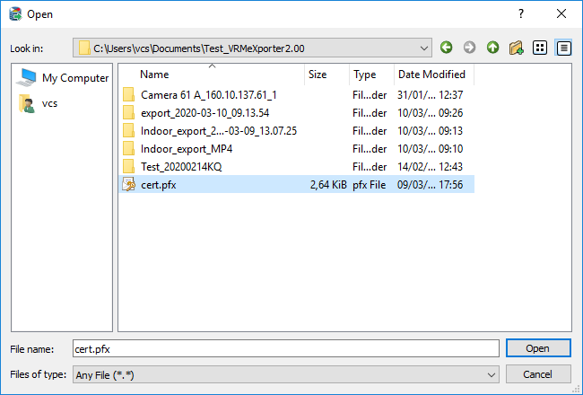The image size is (583, 395).
Task: Sort by the Name column header
Action: tap(212, 75)
